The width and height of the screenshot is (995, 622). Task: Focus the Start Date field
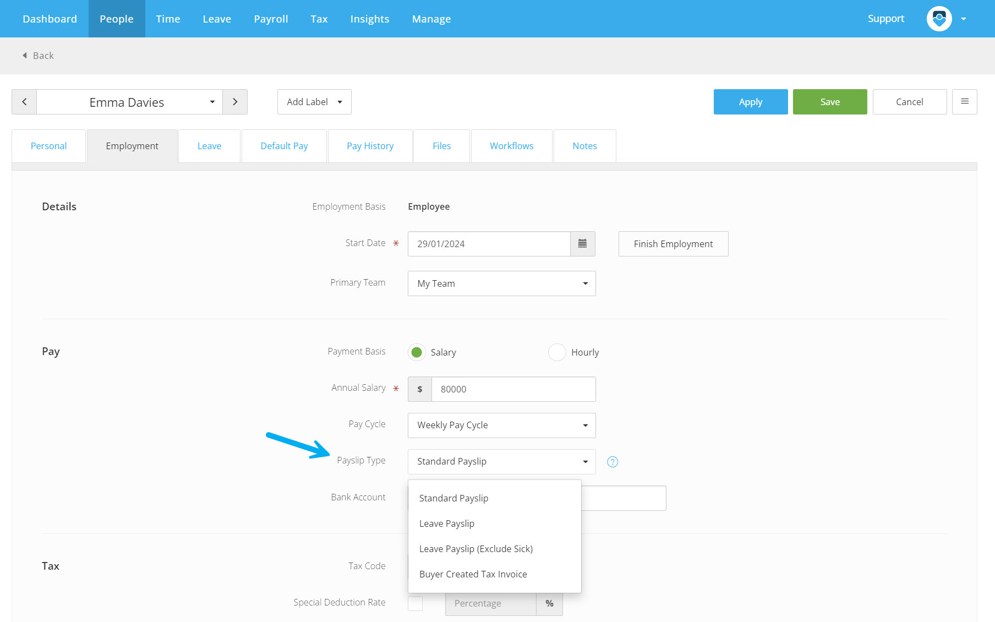click(x=489, y=244)
